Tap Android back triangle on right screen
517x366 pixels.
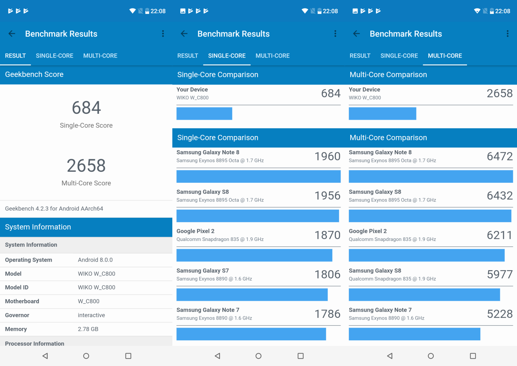(390, 356)
